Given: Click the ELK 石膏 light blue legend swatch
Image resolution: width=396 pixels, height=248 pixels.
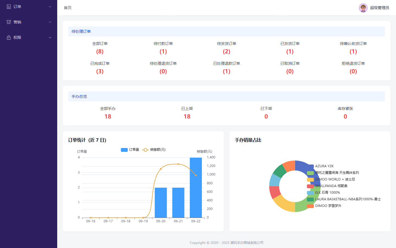Looking at the screenshot, I should [310, 193].
